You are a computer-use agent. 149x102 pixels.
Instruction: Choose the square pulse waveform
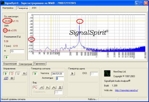[60, 87]
